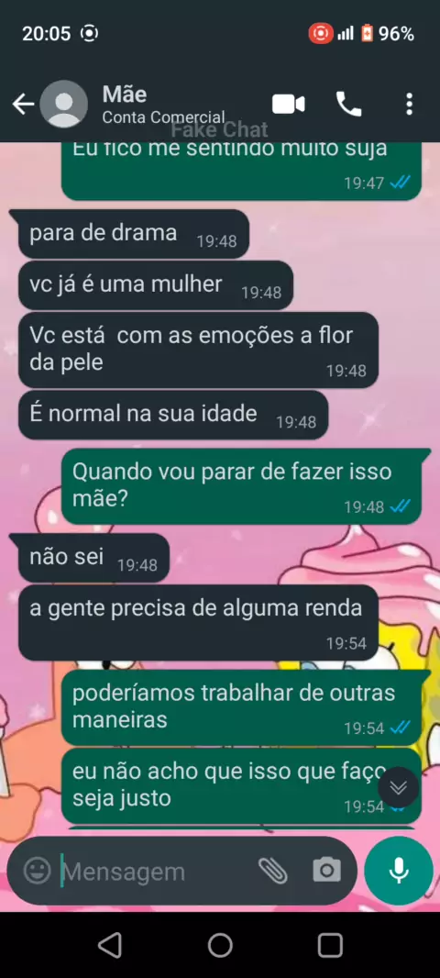This screenshot has height=978, width=440.
Task: Tap the screen recording indicator in status bar
Action: point(320,33)
